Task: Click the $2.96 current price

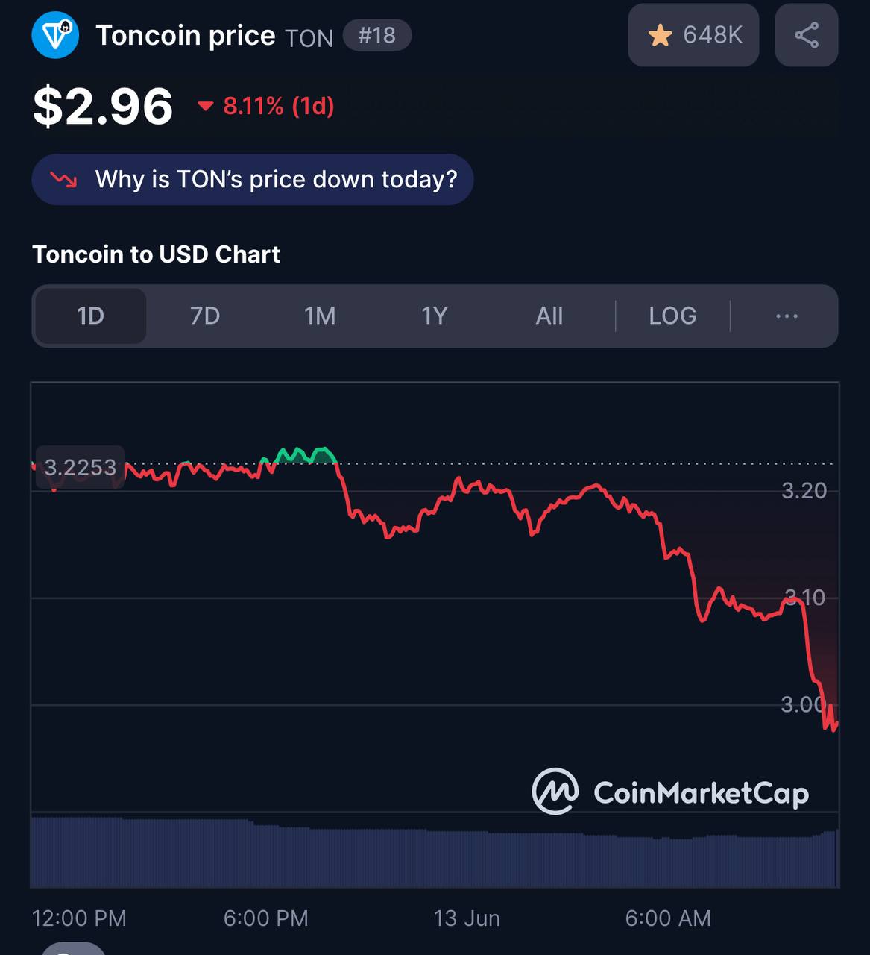Action: (x=103, y=106)
